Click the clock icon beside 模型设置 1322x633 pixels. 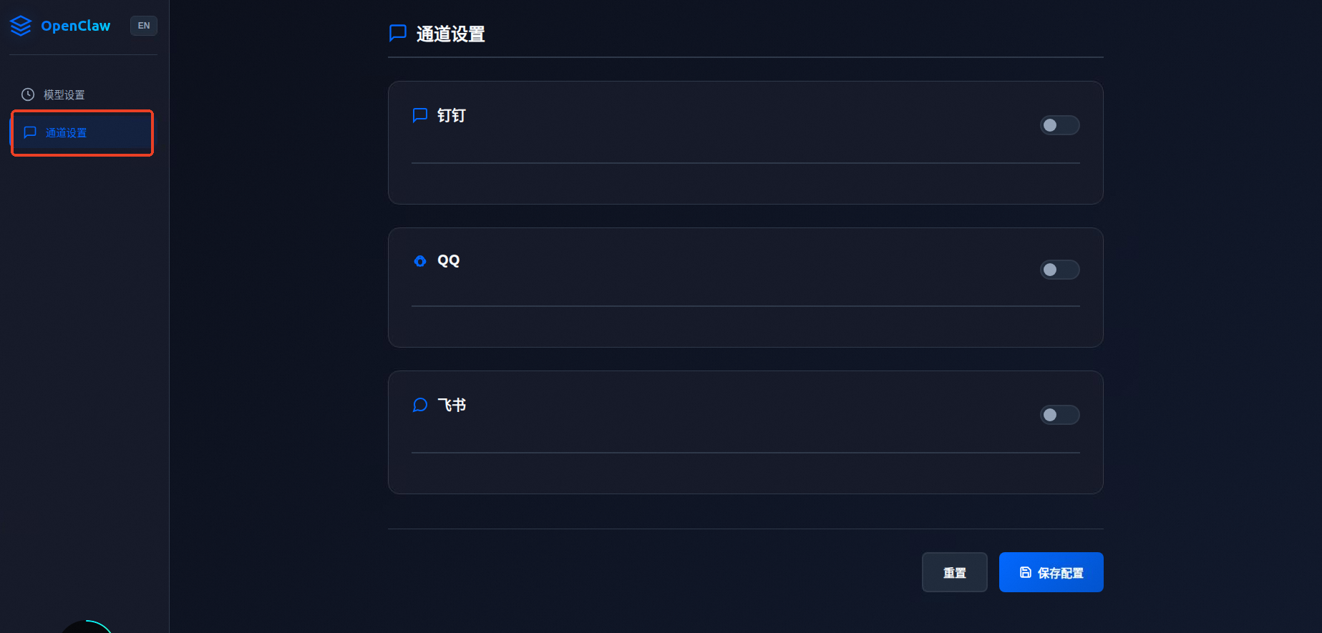[x=28, y=94]
